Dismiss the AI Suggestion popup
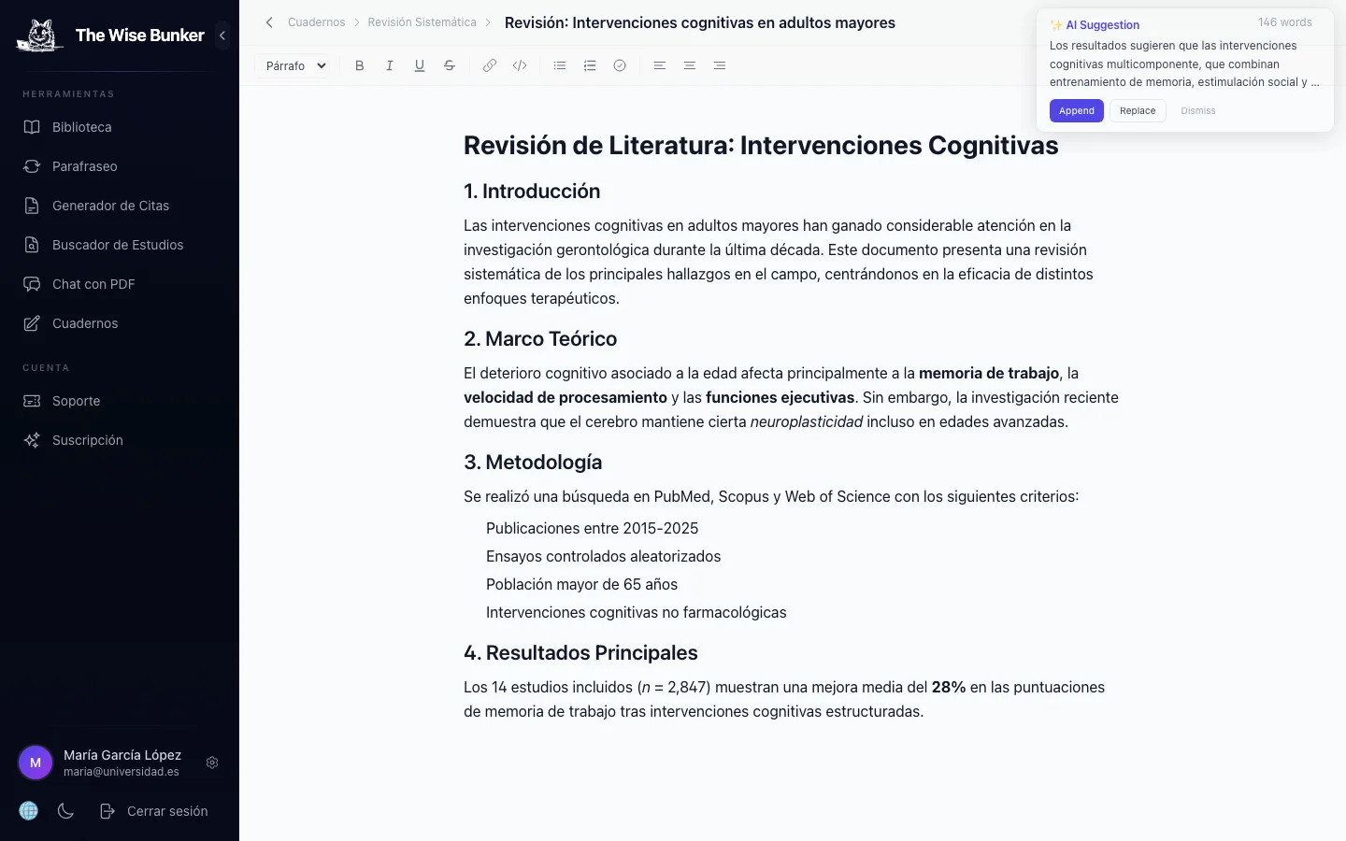Image resolution: width=1346 pixels, height=841 pixels. pyautogui.click(x=1197, y=110)
